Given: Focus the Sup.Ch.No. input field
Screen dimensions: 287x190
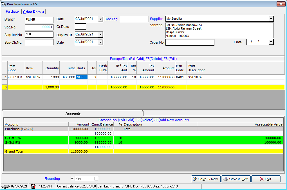Looking at the screenshot, I should point(39,42).
